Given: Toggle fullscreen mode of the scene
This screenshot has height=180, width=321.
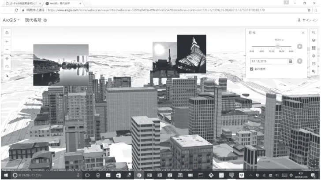Looking at the screenshot, I should 314,163.
